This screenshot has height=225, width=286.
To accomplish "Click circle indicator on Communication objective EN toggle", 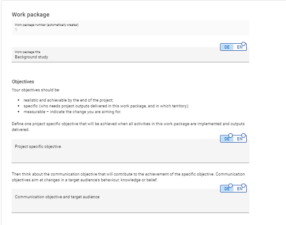I will [244, 186].
